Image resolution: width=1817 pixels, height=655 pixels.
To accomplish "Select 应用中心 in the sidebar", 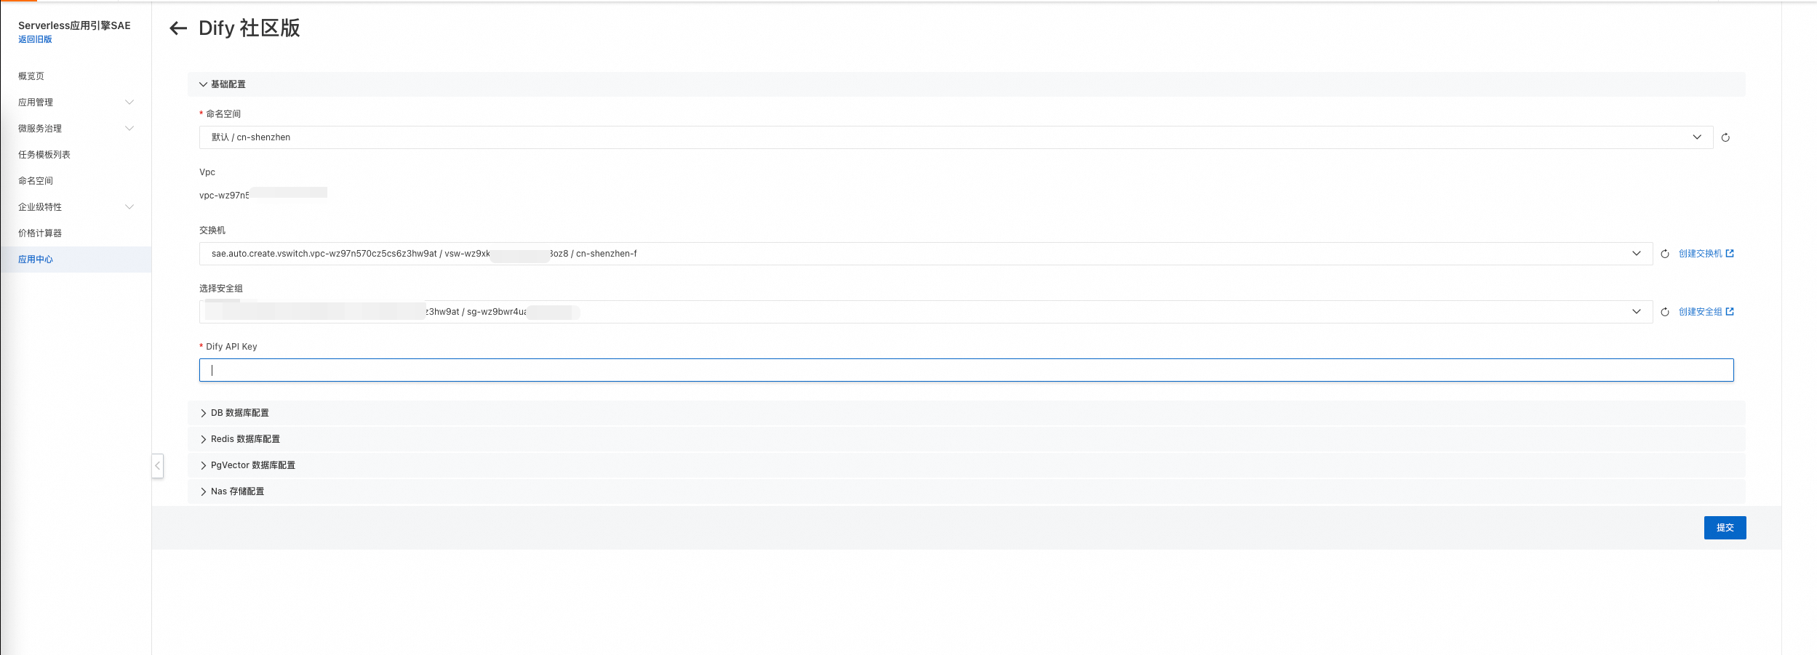I will pos(76,260).
